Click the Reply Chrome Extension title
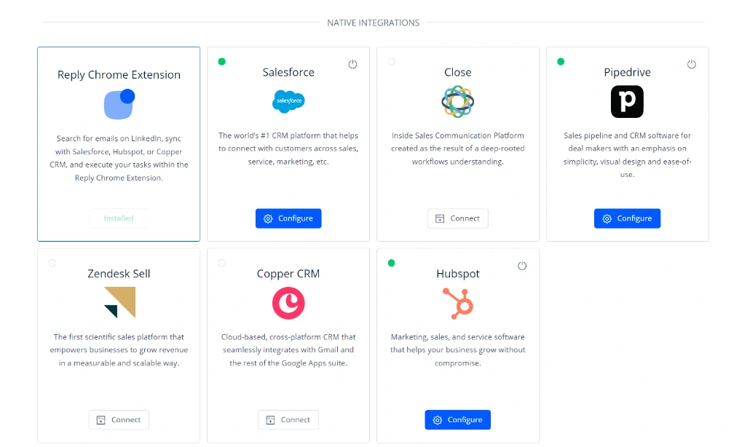The image size is (742, 447). (119, 75)
